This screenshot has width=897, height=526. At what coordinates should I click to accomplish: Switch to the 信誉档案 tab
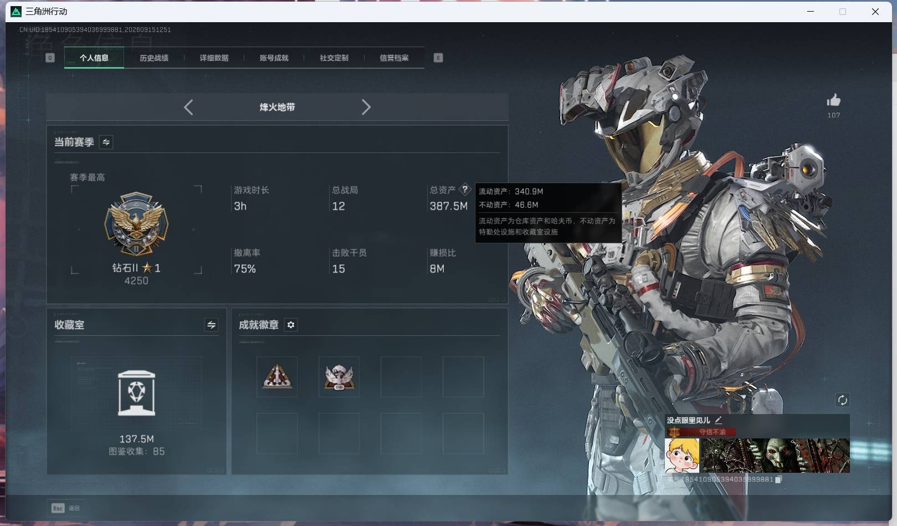[394, 58]
